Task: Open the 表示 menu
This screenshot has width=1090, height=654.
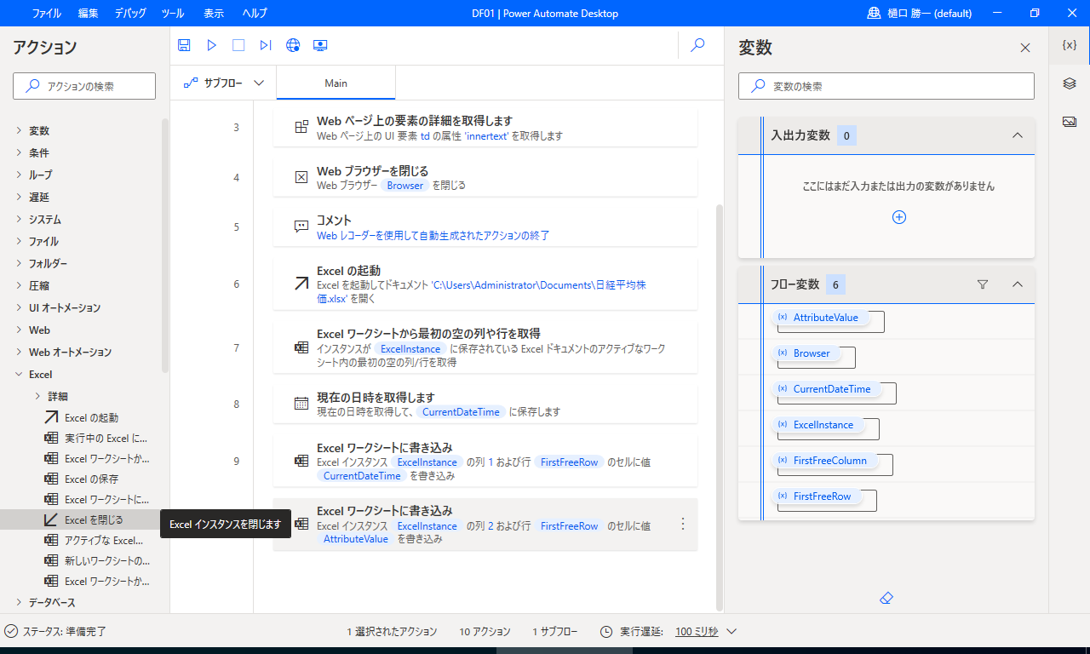Action: point(214,14)
